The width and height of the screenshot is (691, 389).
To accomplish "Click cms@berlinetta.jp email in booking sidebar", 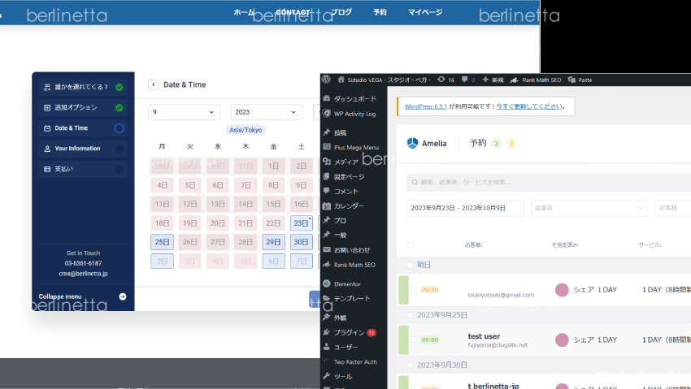I will coord(83,273).
